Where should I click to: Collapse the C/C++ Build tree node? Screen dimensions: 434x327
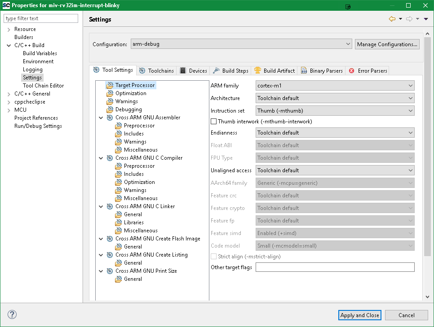click(x=9, y=45)
